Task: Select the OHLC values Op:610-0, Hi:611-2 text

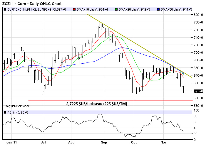Action: pos(22,9)
